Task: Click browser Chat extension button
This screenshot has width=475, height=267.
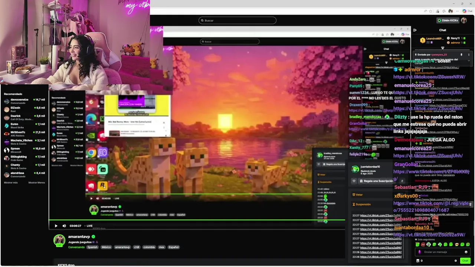Action: 467,11
